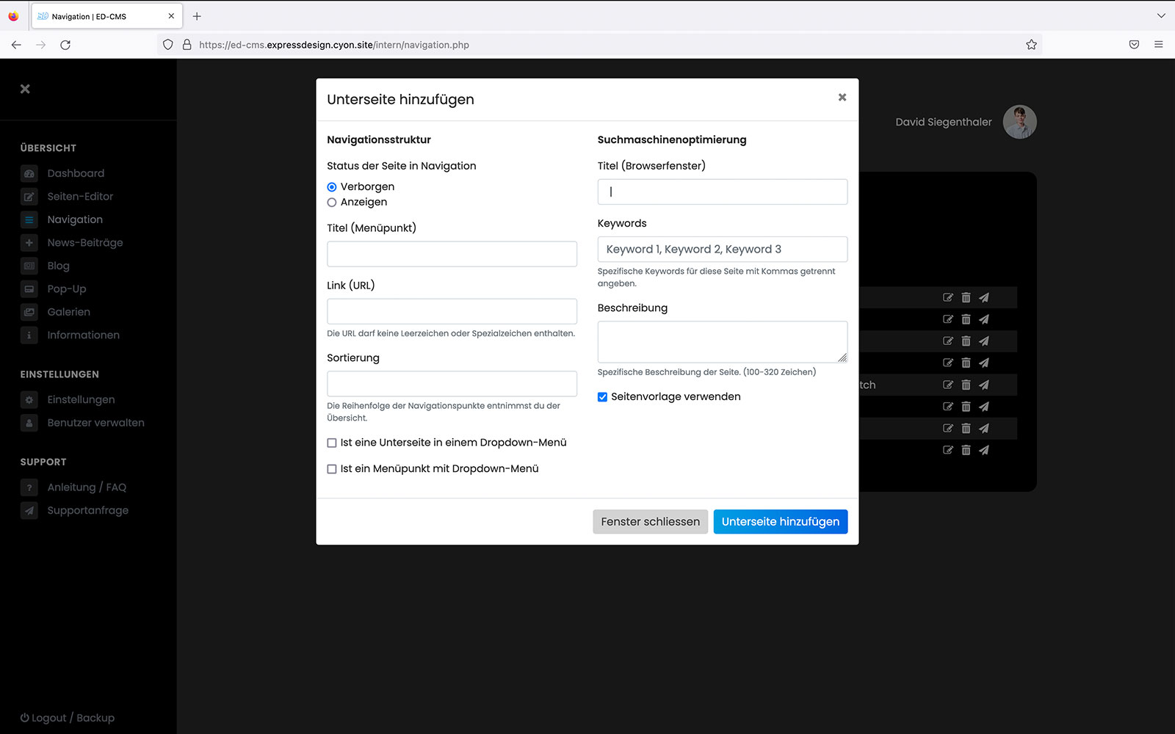
Task: Close the sidebar with the X icon
Action: [25, 89]
